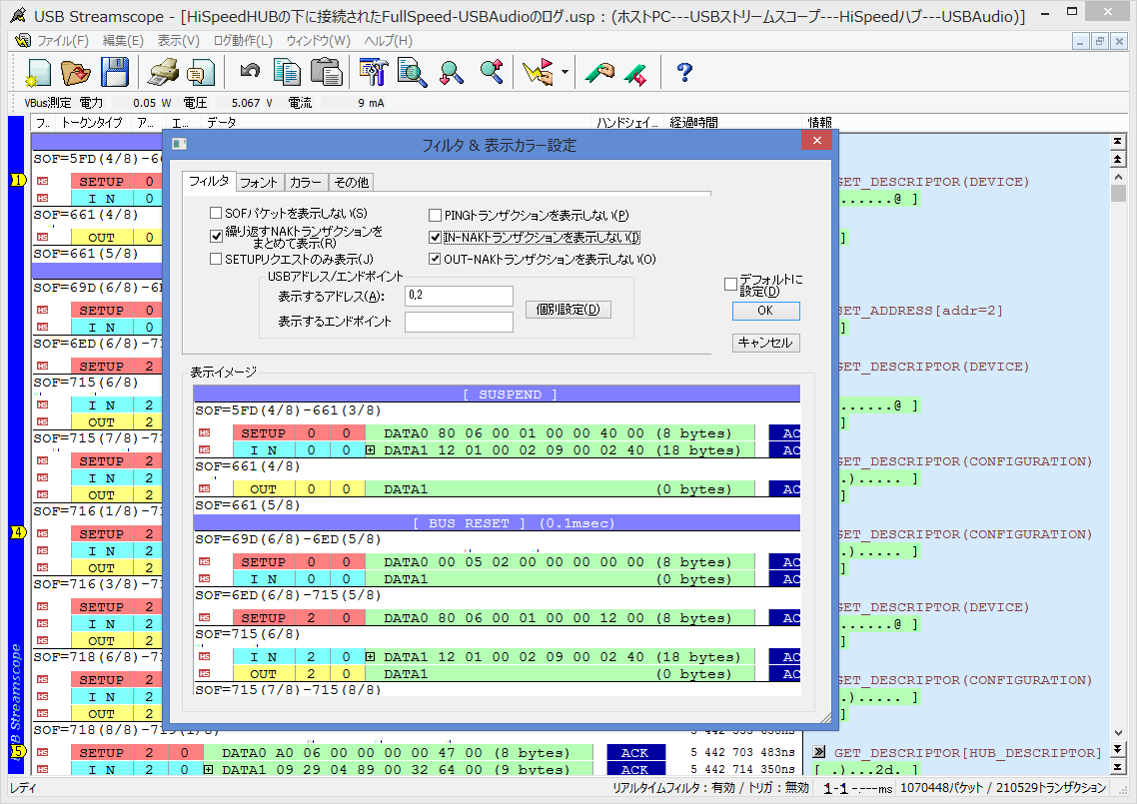Click the jump-to-bottom arrow icon below the scrollbar

click(x=1117, y=767)
